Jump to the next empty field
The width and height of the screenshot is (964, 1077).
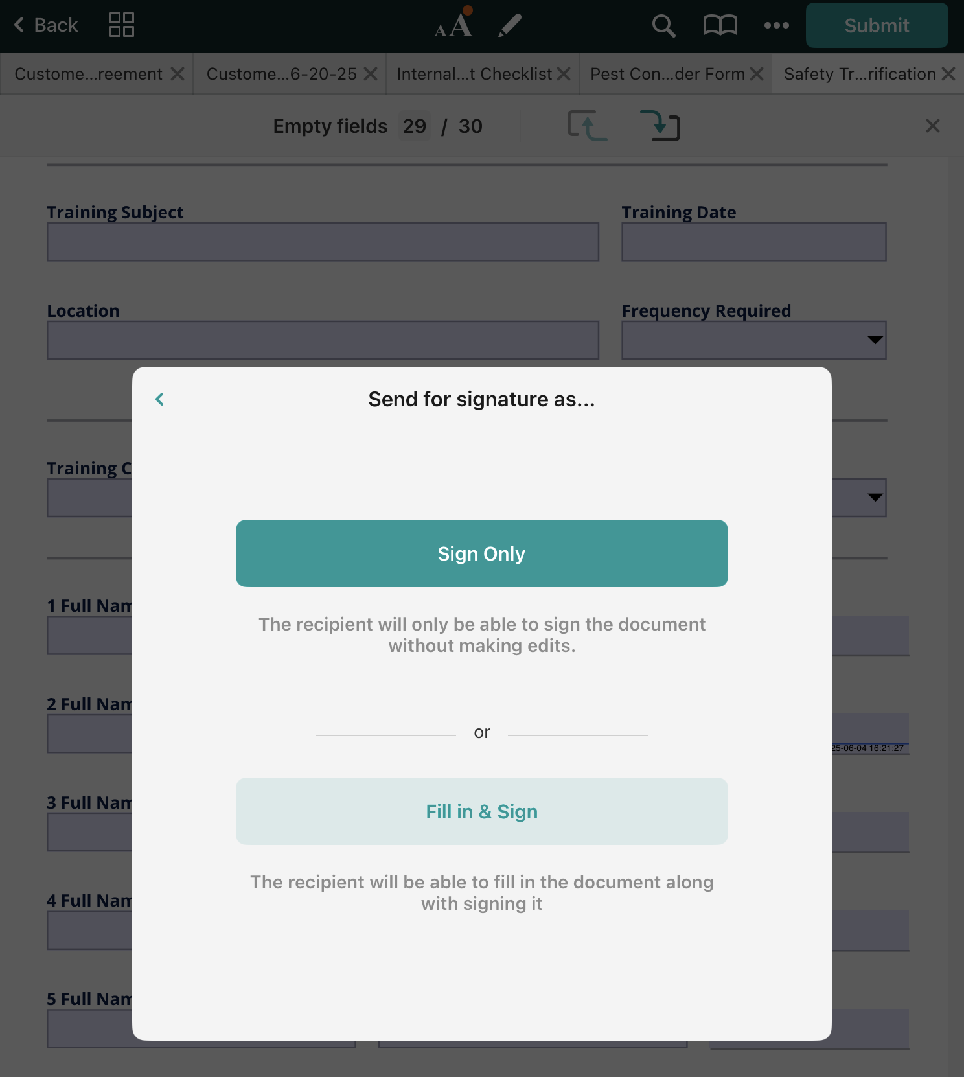pos(660,126)
